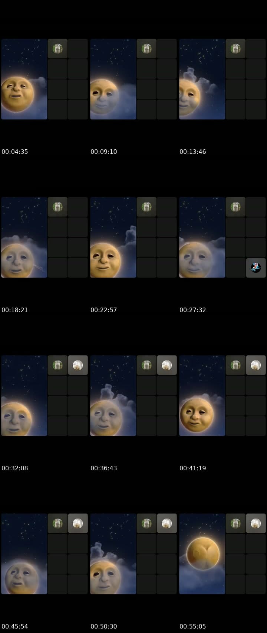
Task: Click the white-haired avatar in the 00:41:19 frame
Action: point(256,365)
